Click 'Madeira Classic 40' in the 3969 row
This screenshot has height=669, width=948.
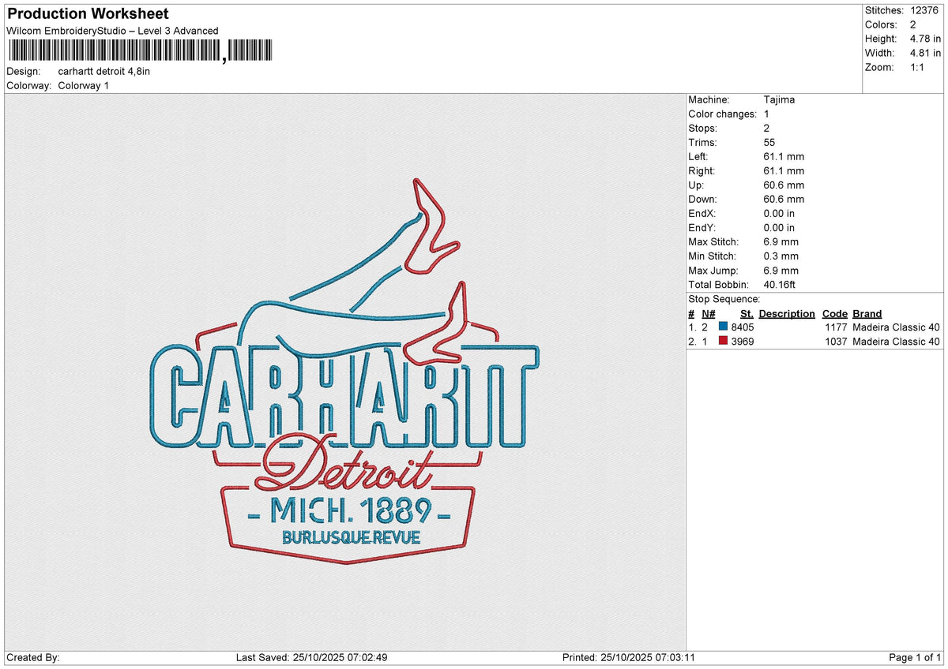(897, 342)
